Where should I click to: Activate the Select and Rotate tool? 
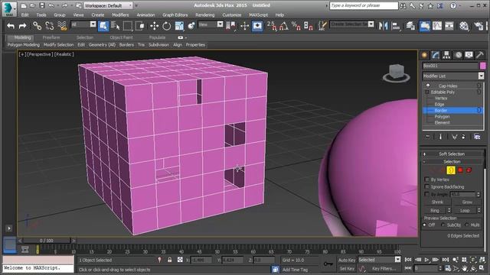click(x=167, y=26)
